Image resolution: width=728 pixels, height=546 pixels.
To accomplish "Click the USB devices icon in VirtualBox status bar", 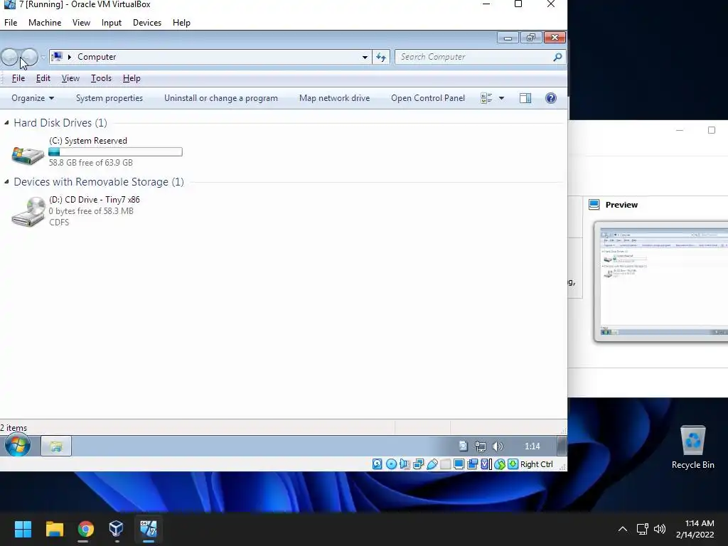I will coord(432,464).
